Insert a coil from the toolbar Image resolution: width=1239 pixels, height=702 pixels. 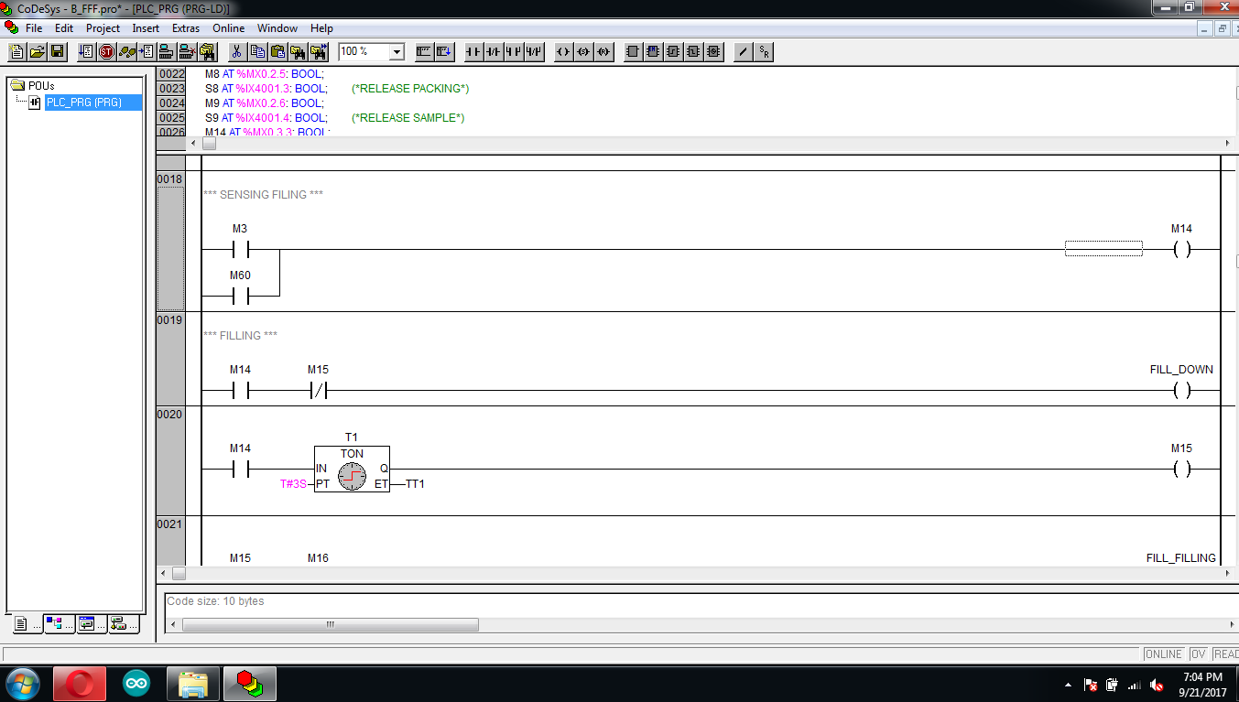563,51
